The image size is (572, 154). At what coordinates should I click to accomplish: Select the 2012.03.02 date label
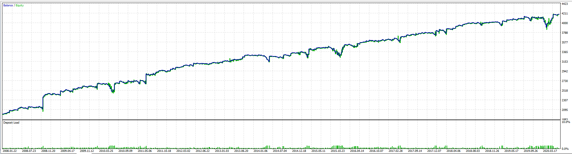tap(183, 151)
